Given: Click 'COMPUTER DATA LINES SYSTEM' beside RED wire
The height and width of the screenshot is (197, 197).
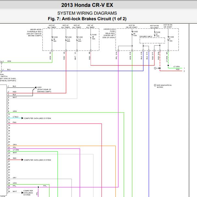Looking at the screenshot, I should tap(37, 160).
